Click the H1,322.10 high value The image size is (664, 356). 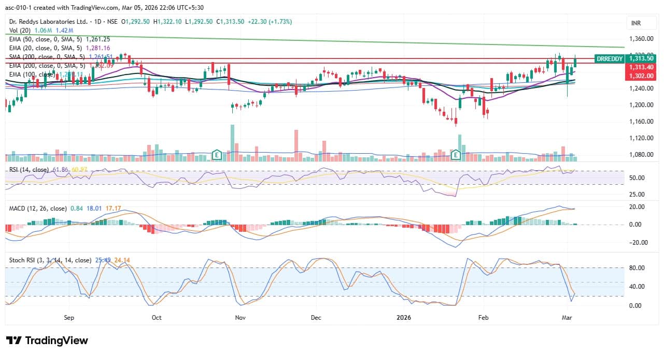[x=168, y=22]
